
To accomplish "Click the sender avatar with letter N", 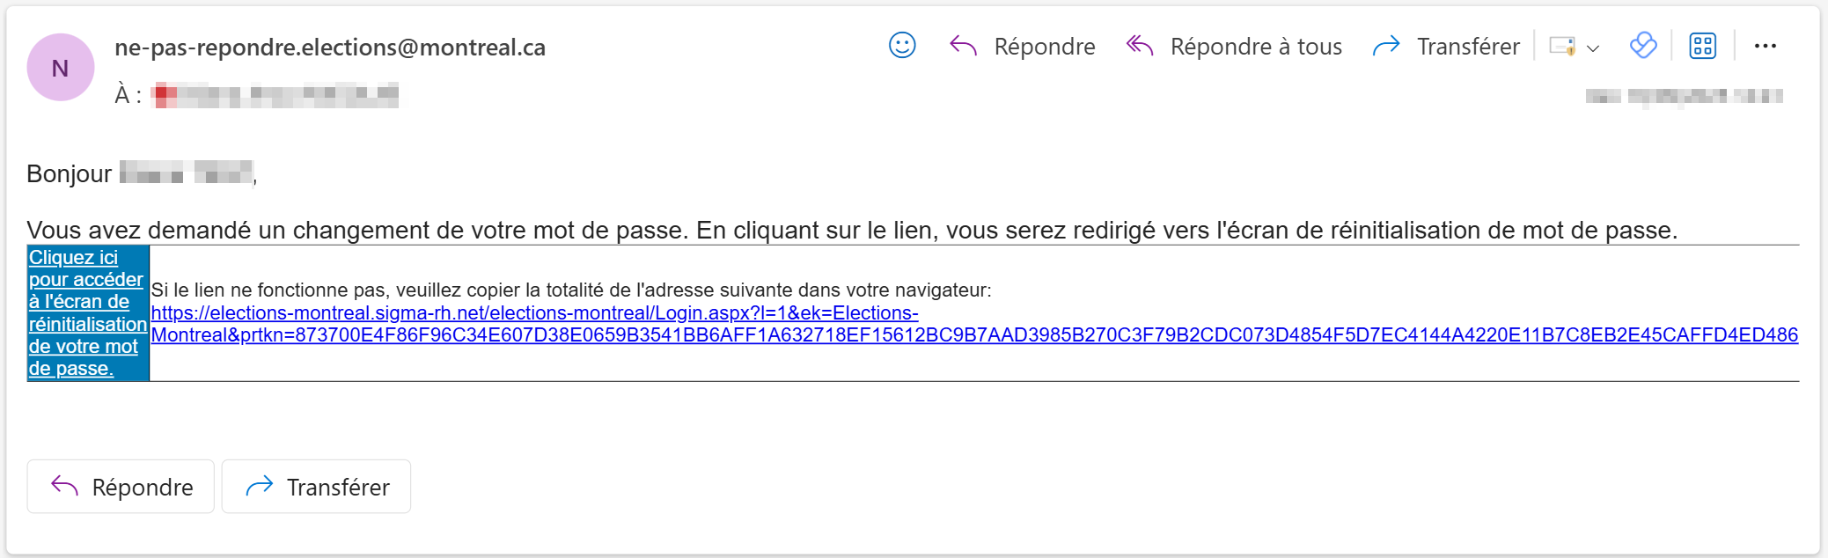I will pos(61,68).
